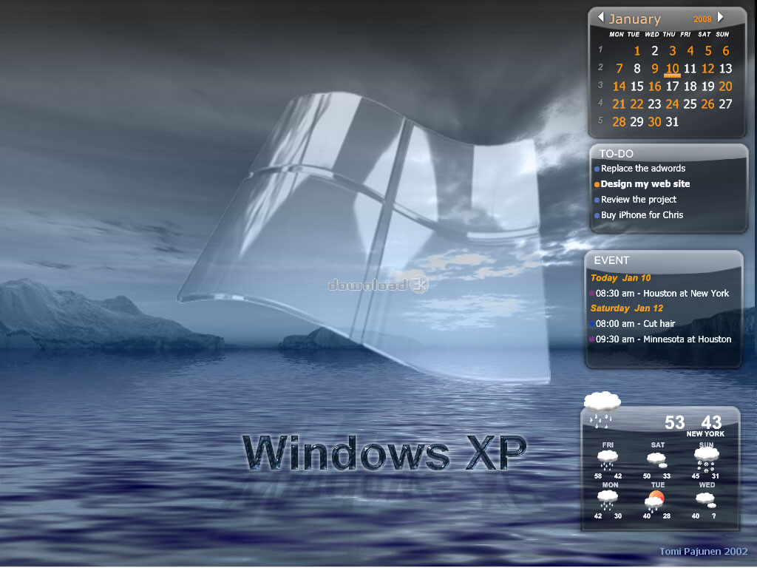Click the Today Jan 10 event heading
This screenshot has width=757, height=568.
pos(621,278)
